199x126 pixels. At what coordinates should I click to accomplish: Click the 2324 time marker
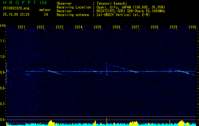(78, 27)
